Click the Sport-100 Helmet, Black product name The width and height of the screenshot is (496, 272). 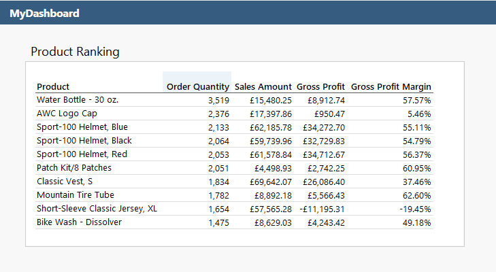tap(84, 141)
